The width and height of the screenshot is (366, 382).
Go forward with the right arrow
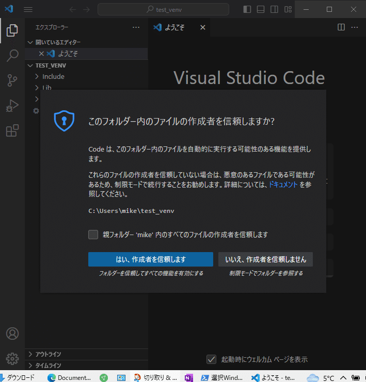click(x=86, y=9)
